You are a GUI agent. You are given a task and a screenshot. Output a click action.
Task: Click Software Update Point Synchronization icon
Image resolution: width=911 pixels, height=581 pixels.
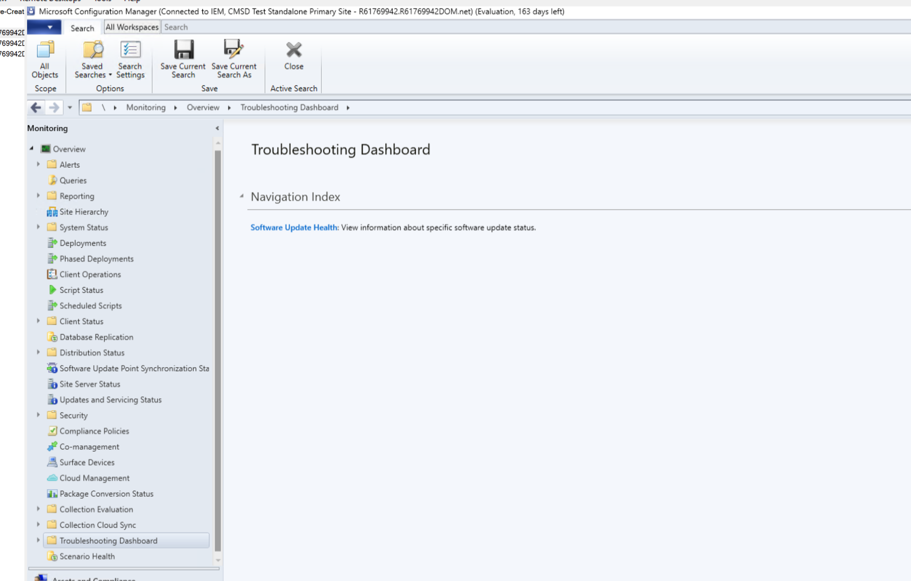52,368
